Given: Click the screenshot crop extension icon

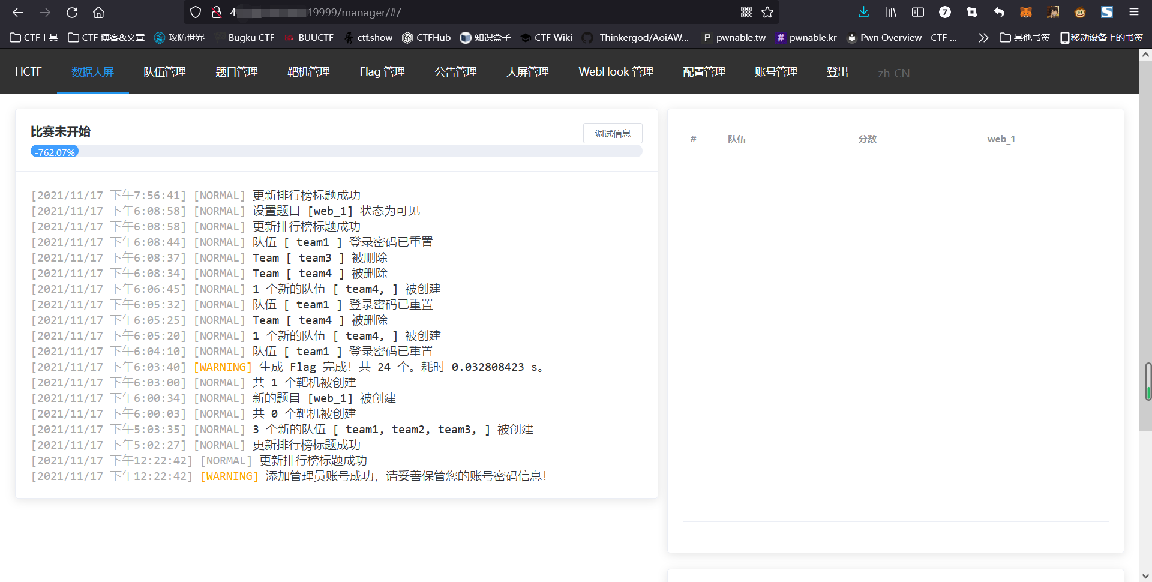Looking at the screenshot, I should point(972,12).
